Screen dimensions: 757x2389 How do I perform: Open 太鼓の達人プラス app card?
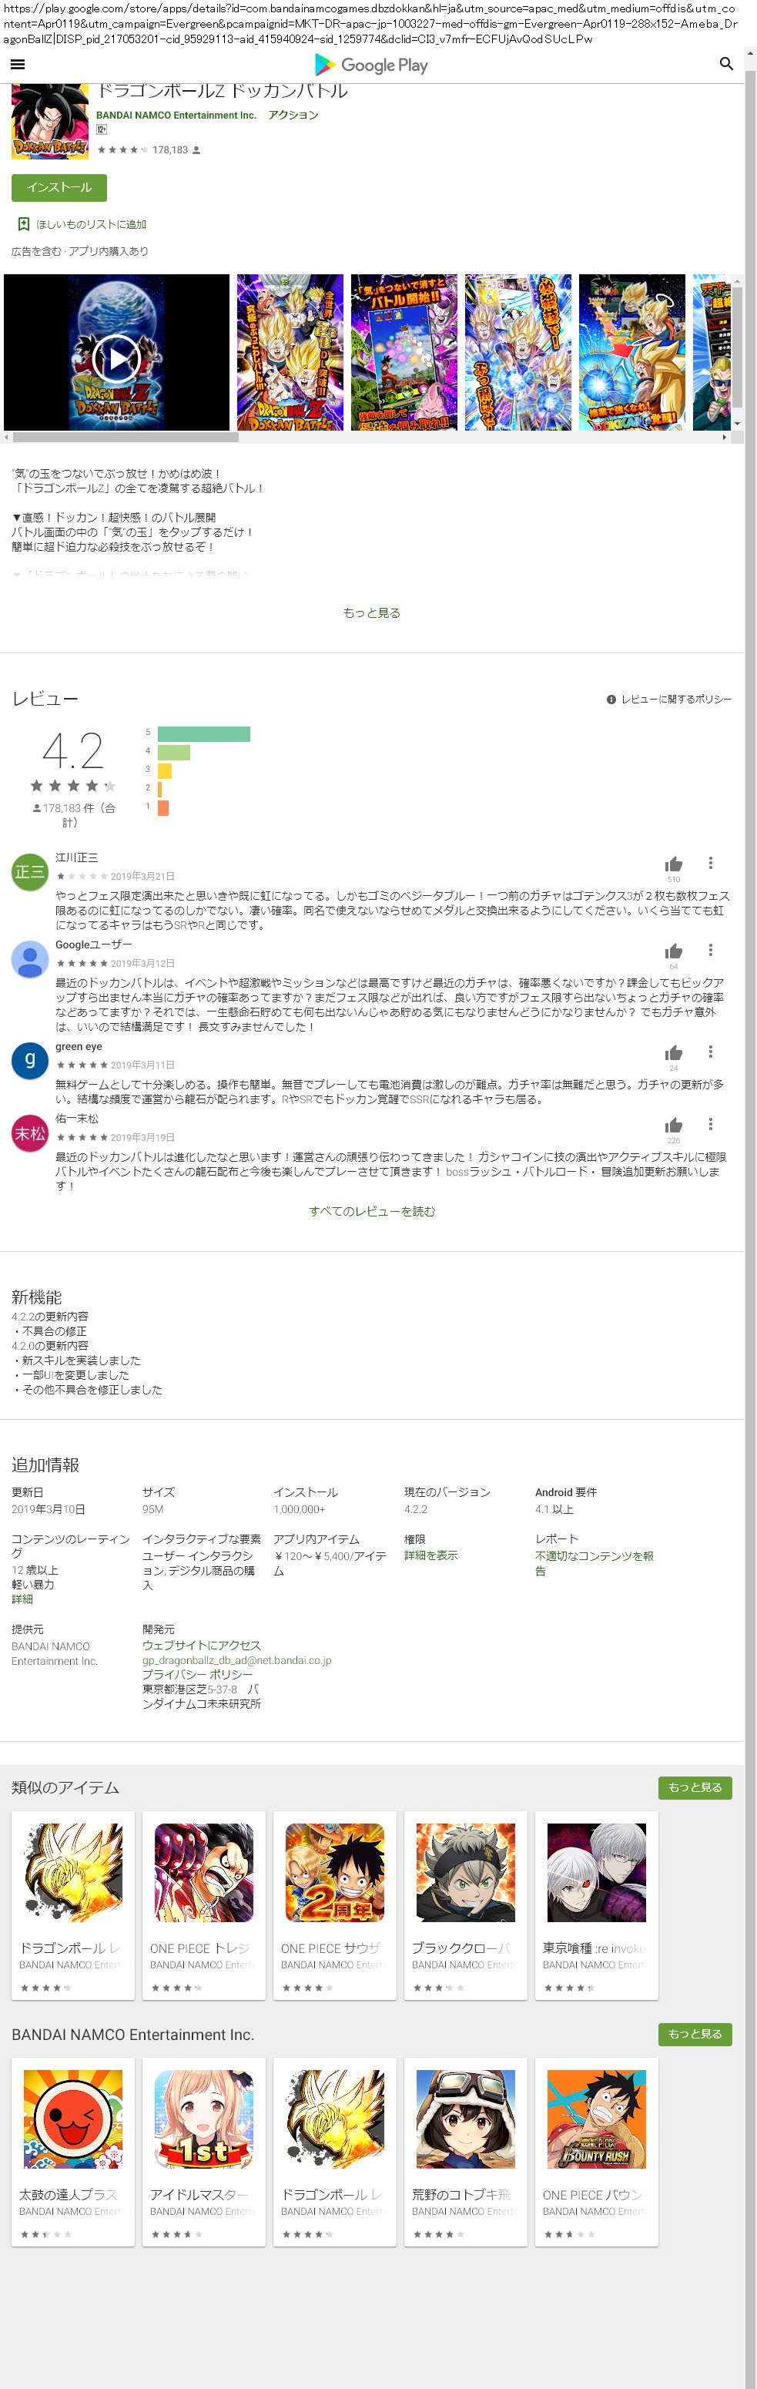(x=73, y=2152)
